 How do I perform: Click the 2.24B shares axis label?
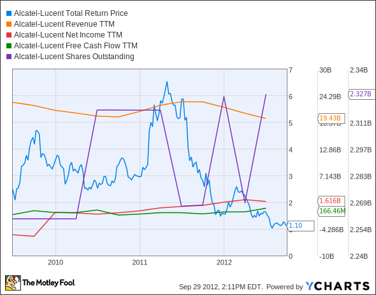tap(359, 256)
